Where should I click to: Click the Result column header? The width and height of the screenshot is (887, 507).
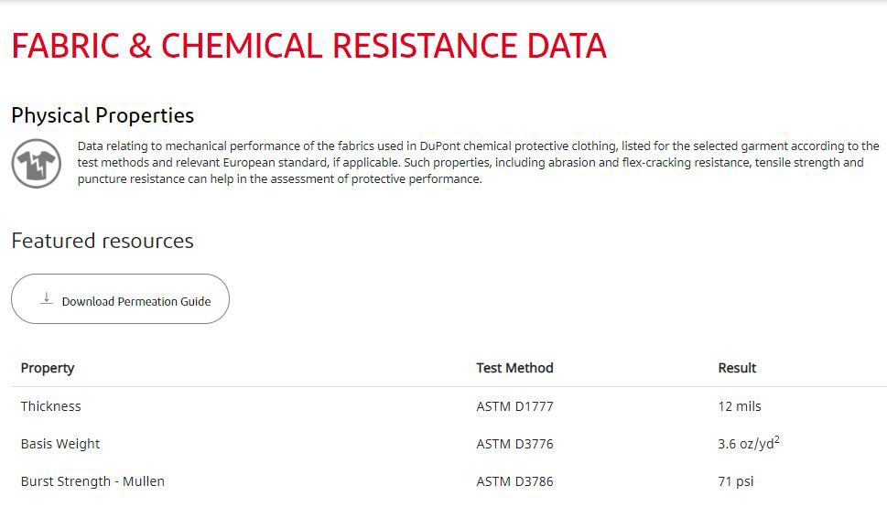click(x=737, y=368)
